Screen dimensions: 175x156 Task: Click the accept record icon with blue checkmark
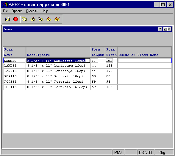point(7,19)
